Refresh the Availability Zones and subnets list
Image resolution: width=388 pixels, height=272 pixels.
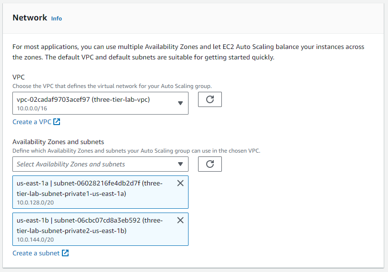210,164
